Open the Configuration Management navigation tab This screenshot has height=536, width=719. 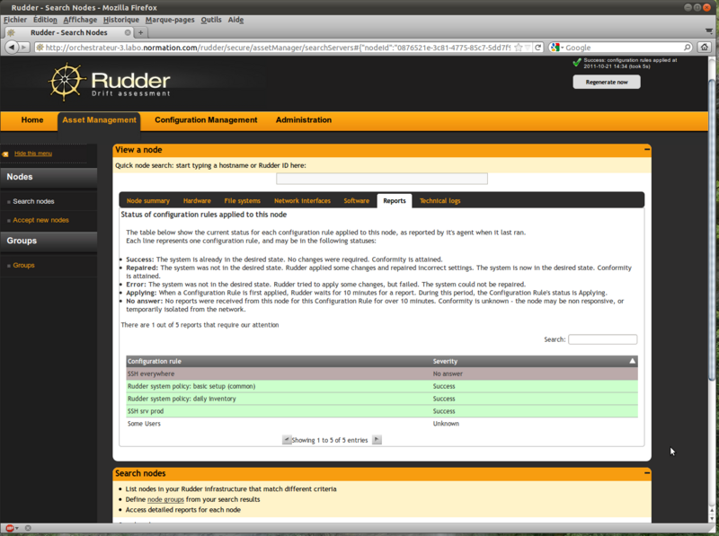pyautogui.click(x=206, y=120)
